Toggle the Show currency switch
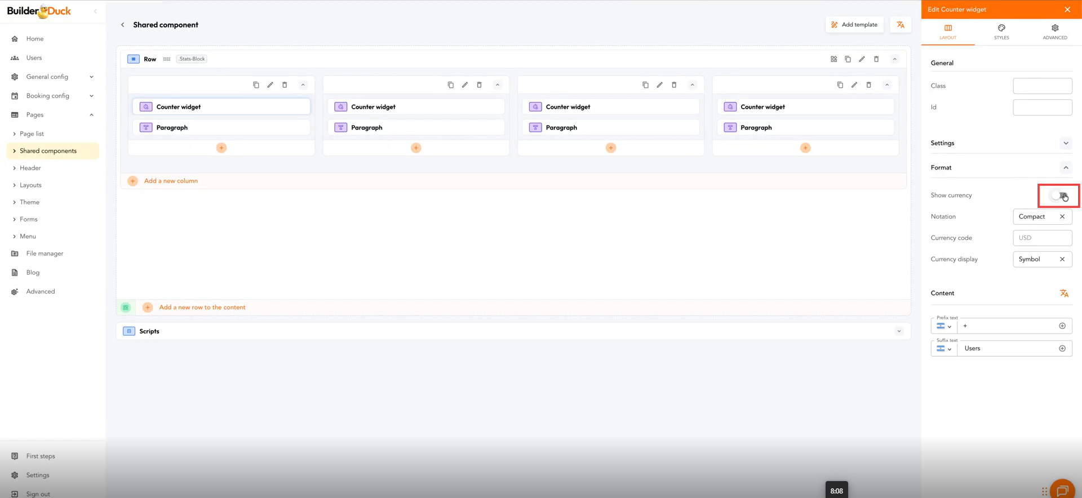The height and width of the screenshot is (498, 1082). pyautogui.click(x=1059, y=195)
